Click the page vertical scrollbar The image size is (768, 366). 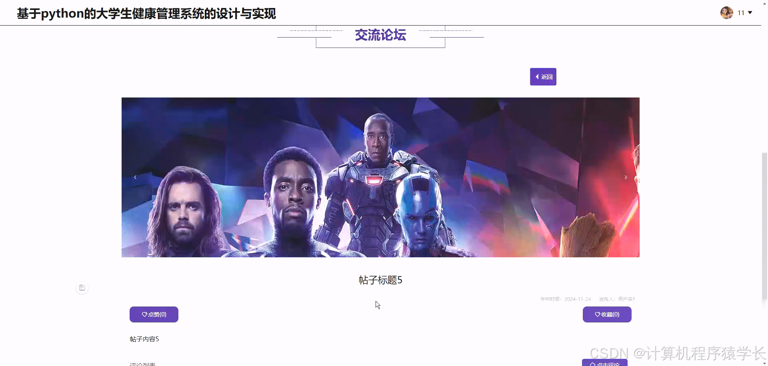pyautogui.click(x=764, y=226)
